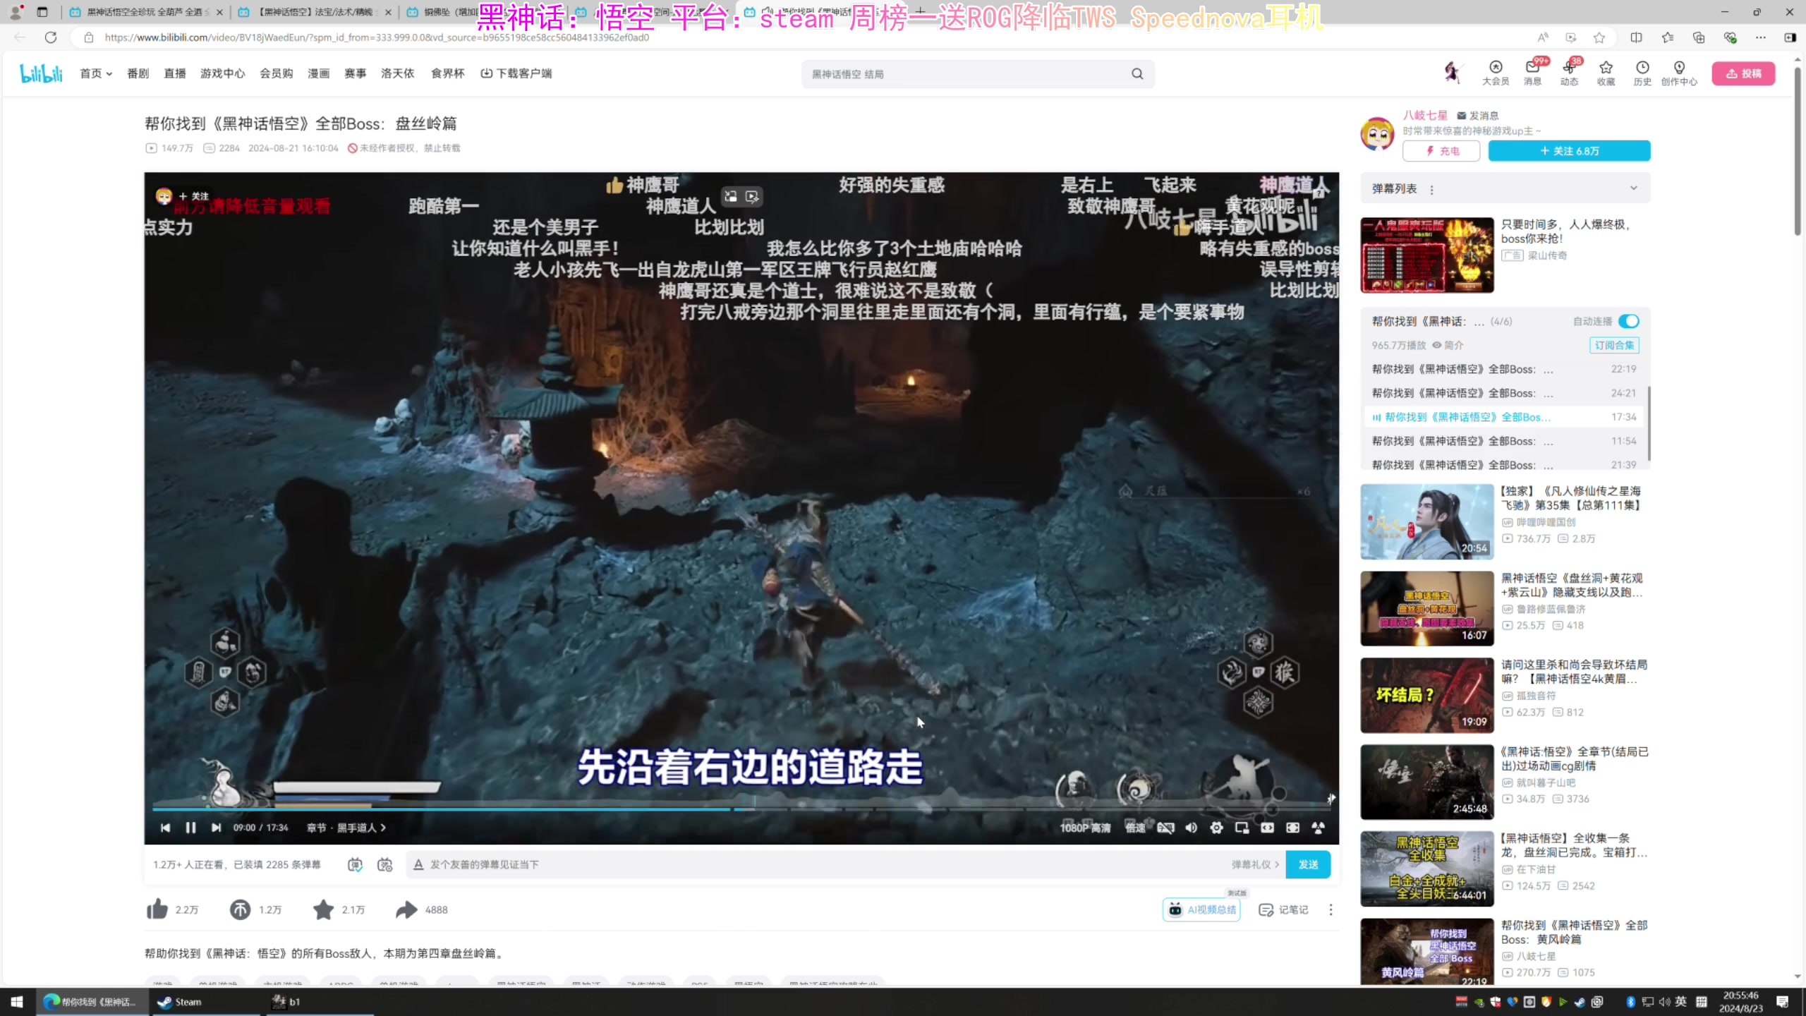Click the 投稿 upload button

point(1743,73)
